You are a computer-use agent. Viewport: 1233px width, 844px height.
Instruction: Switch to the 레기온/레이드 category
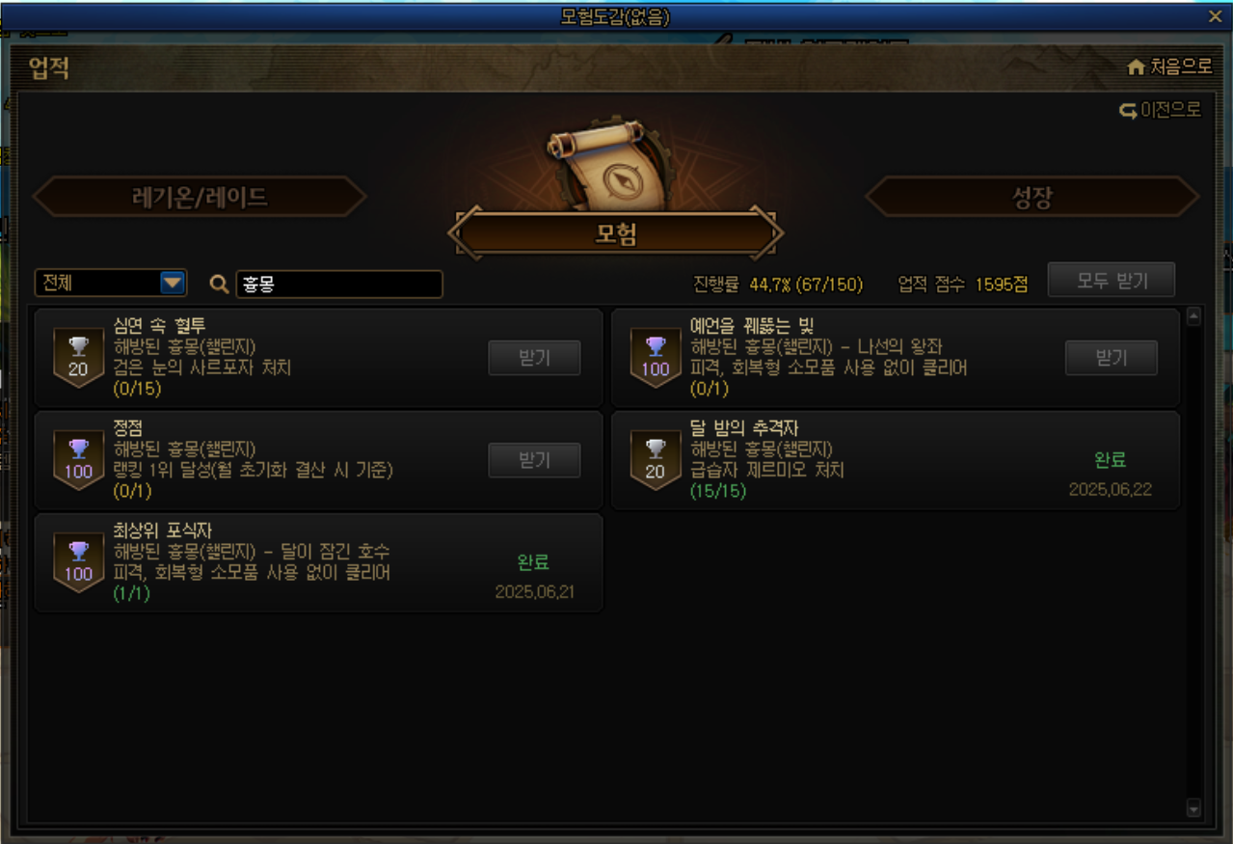click(200, 197)
